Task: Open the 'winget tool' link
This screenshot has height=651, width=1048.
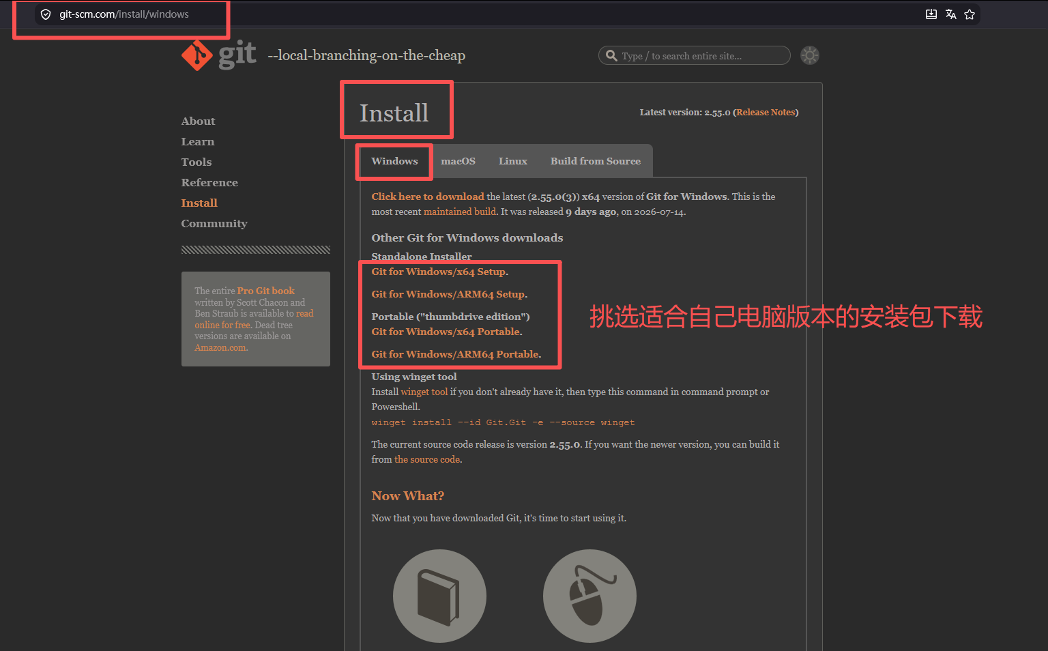Action: point(424,392)
